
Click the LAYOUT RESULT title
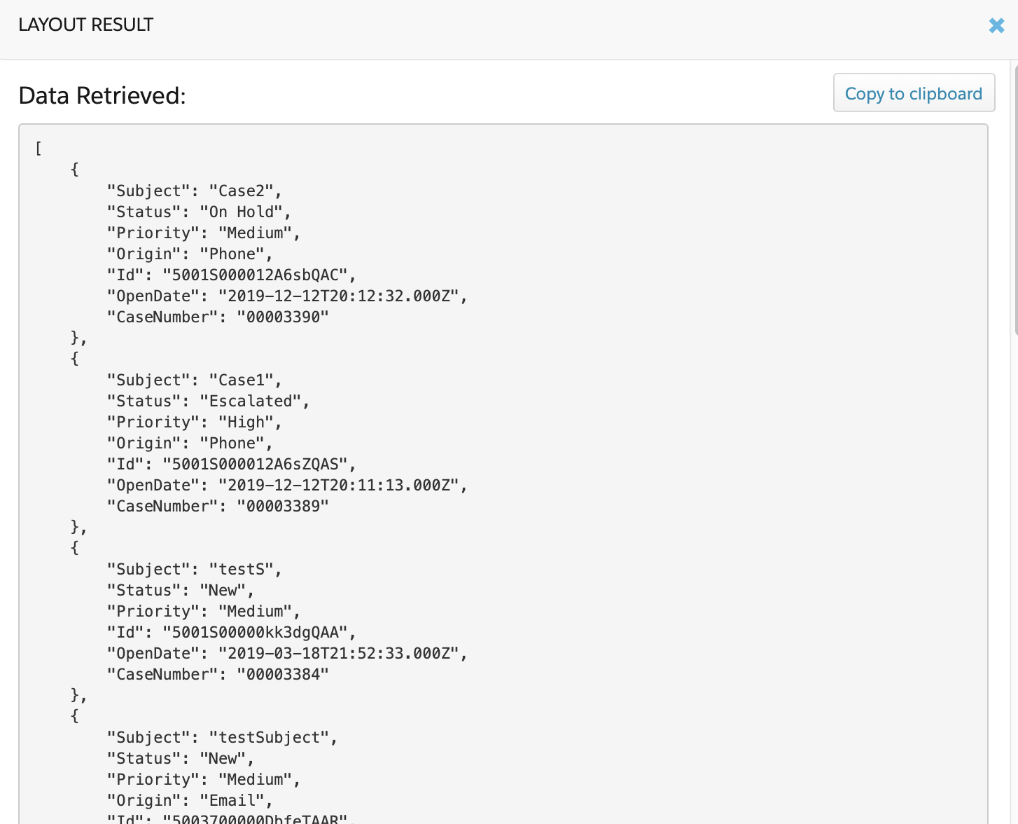[x=85, y=25]
